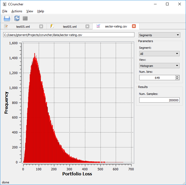Increase Num. bins with up arrow

click(x=177, y=77)
